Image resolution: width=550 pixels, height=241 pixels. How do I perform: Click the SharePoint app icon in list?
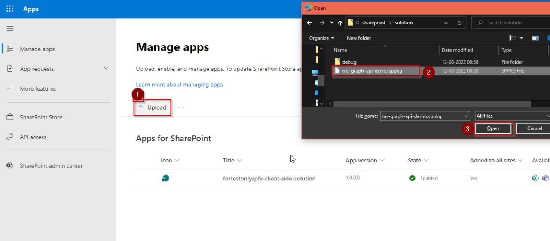point(165,178)
